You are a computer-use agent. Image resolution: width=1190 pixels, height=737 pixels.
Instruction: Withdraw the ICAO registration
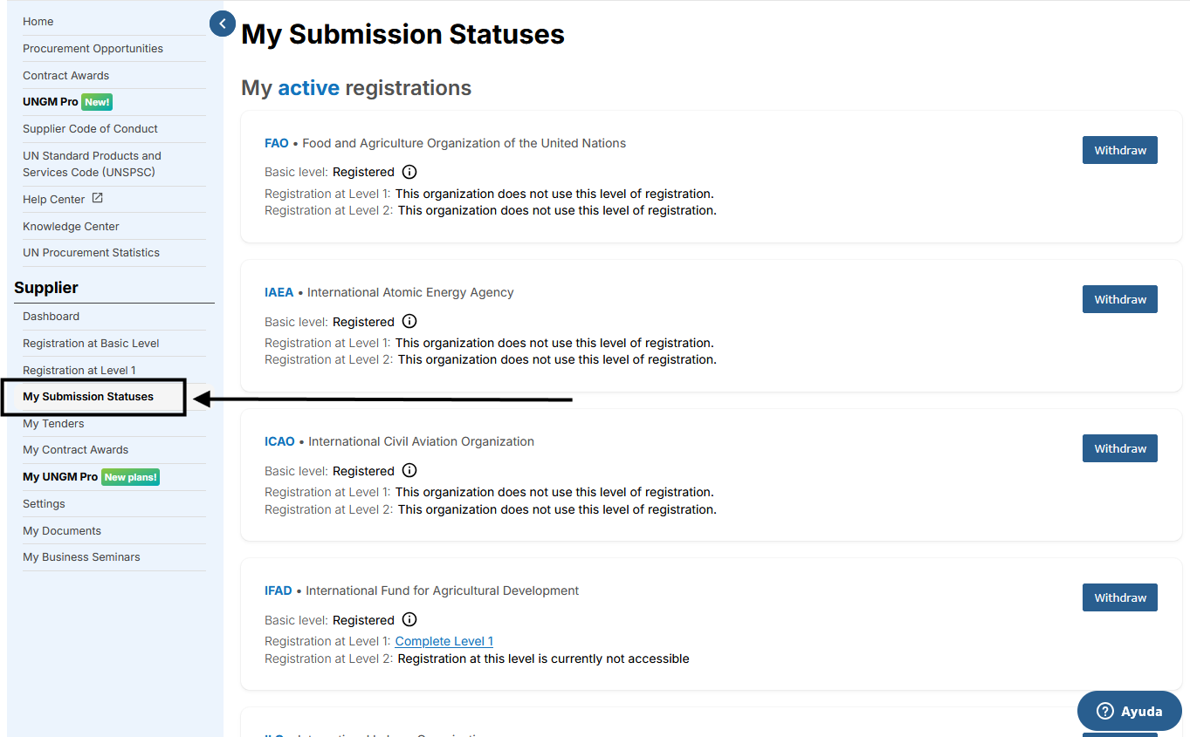(x=1119, y=448)
